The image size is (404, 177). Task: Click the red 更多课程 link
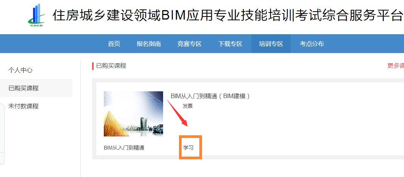(395, 66)
